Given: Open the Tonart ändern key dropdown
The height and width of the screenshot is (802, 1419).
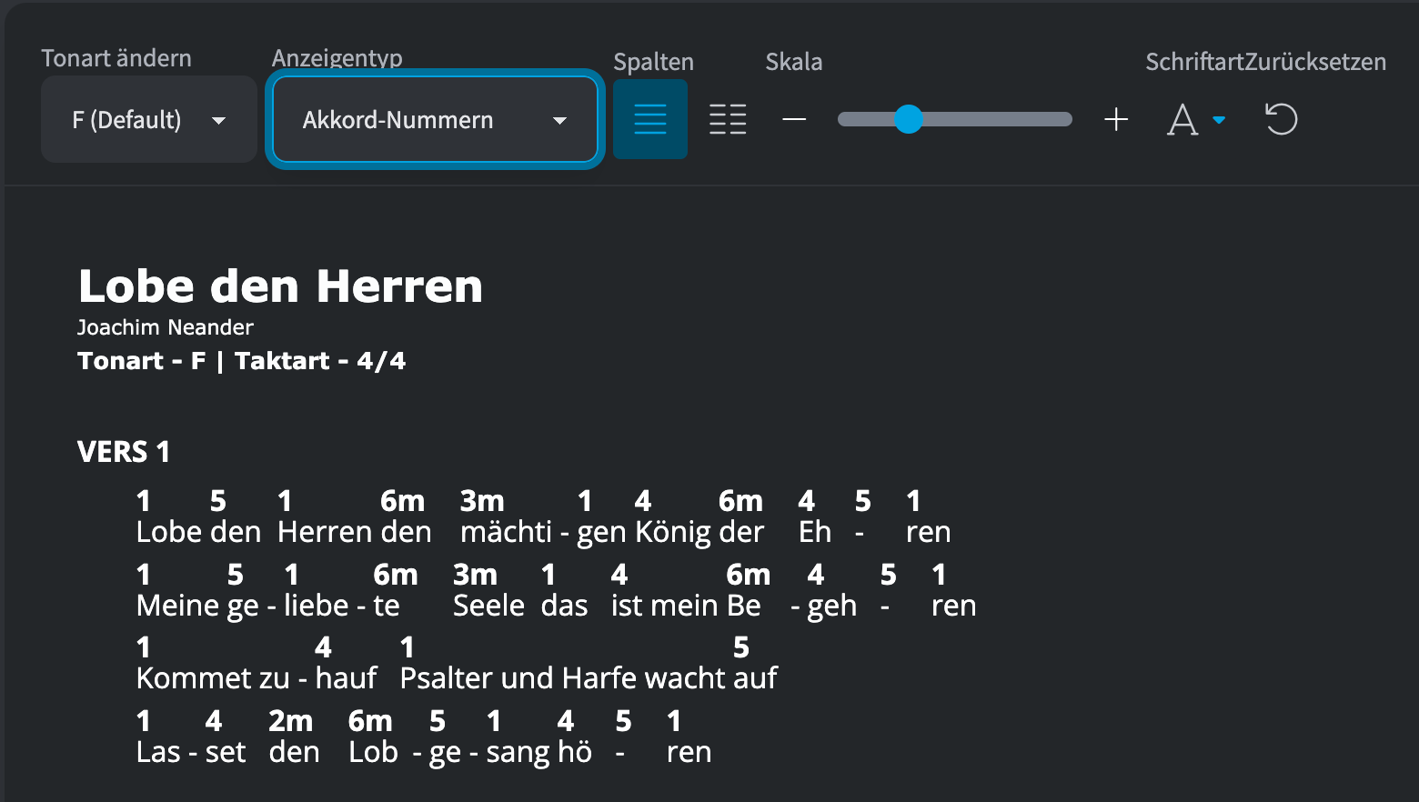Looking at the screenshot, I should click(149, 119).
